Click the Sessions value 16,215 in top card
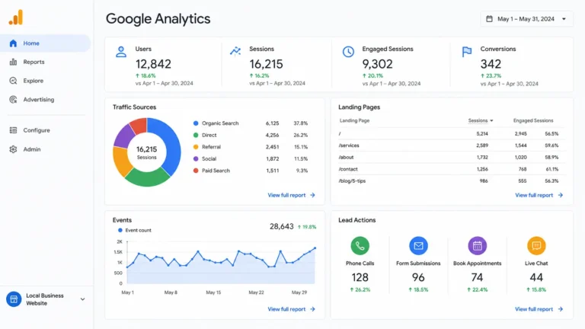This screenshot has height=329, width=585. point(266,64)
